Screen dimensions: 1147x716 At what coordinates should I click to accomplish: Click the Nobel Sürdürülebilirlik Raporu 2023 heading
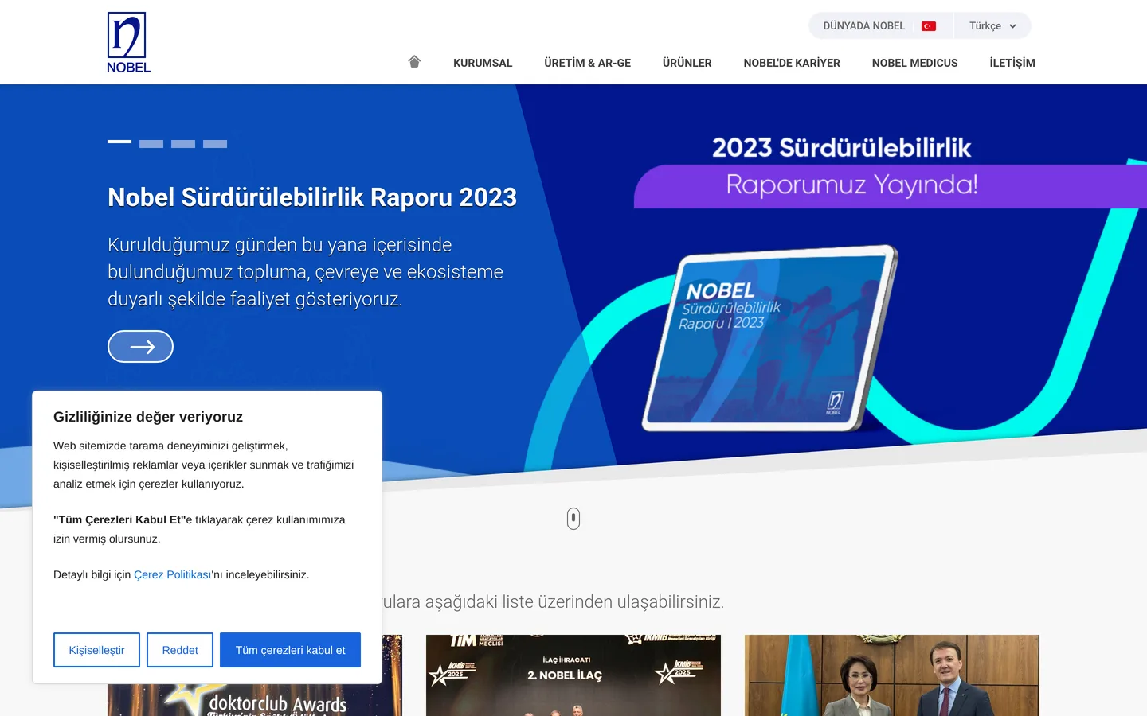[x=312, y=197]
